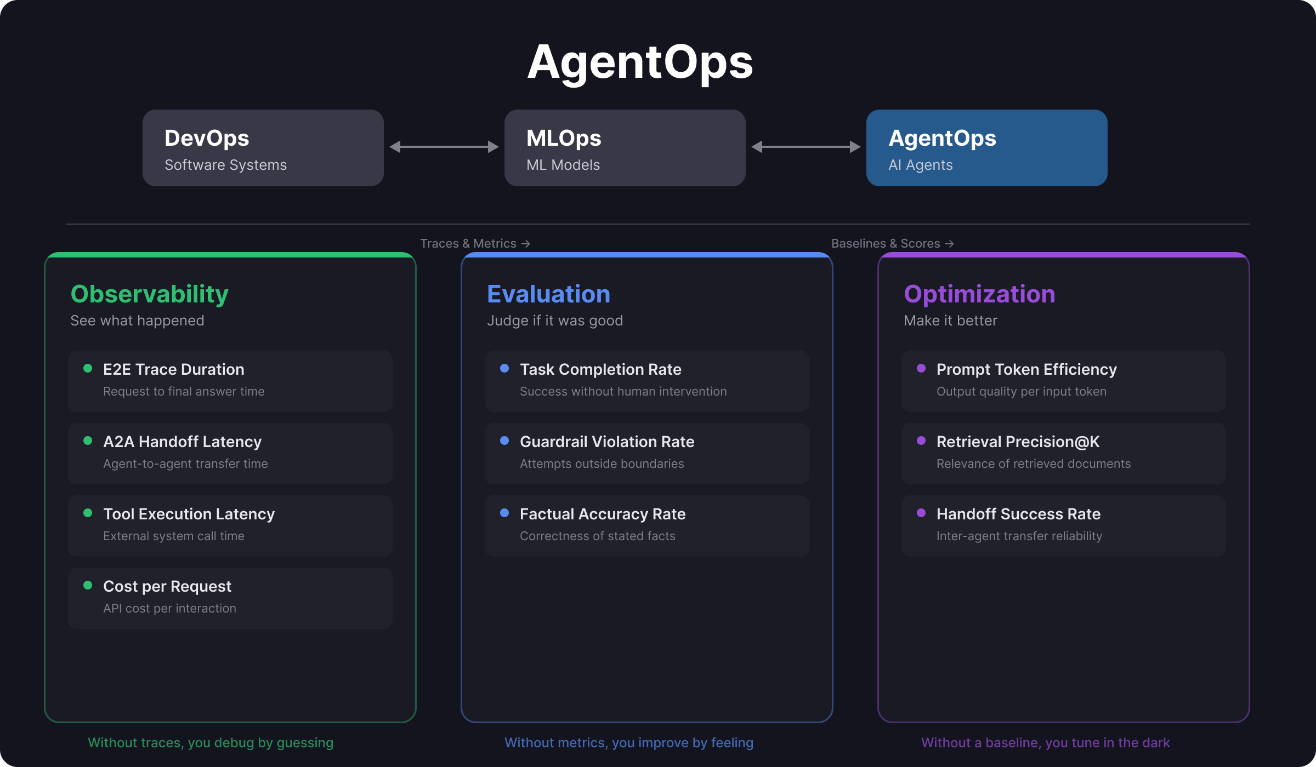Click the Evaluation heading

(548, 294)
